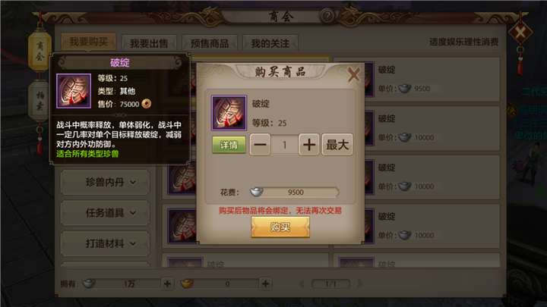Image resolution: width=547 pixels, height=307 pixels.
Task: Click the 破绽 item icon in dialog
Action: (229, 113)
